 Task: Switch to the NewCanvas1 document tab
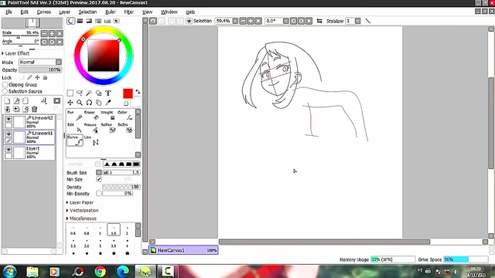pos(183,250)
